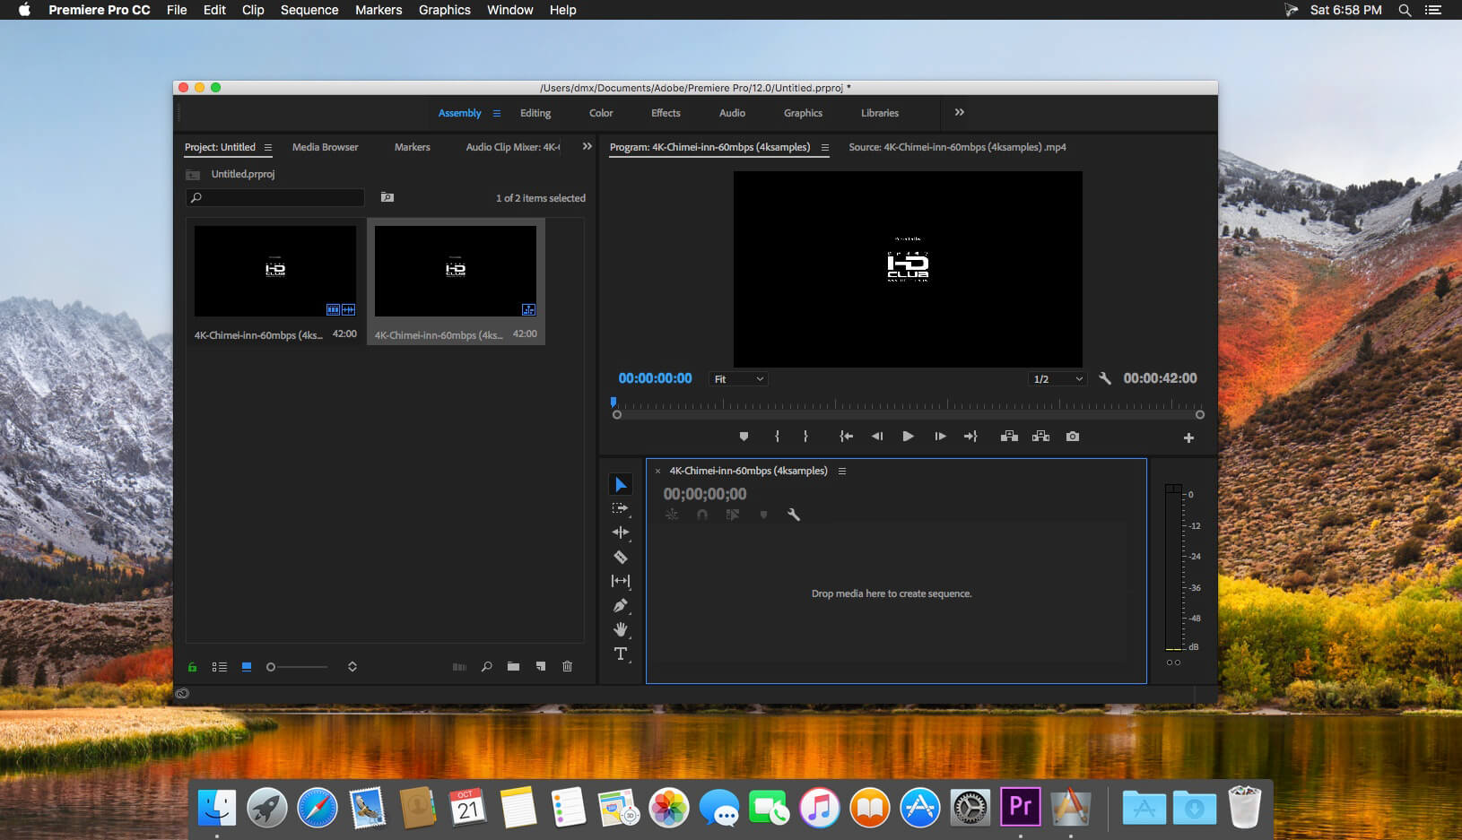Switch project panel to list view
Screen dimensions: 1462x840
point(219,667)
